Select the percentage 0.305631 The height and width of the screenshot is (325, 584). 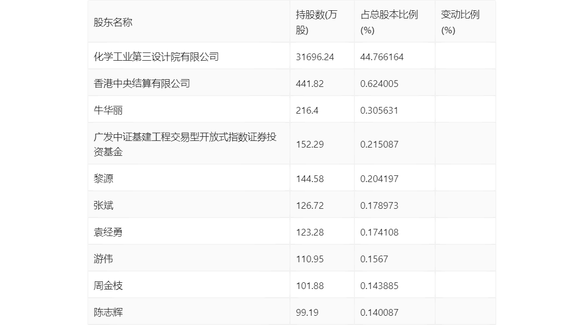(x=379, y=111)
